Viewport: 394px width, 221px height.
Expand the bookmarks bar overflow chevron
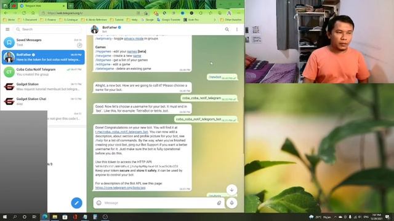tap(215, 20)
